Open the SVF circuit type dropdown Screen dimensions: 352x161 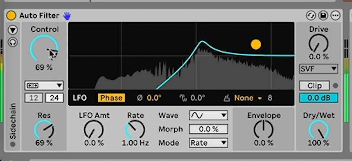click(318, 68)
